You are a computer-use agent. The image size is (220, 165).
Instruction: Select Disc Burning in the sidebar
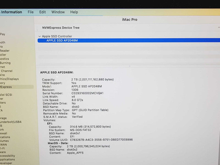(5, 63)
